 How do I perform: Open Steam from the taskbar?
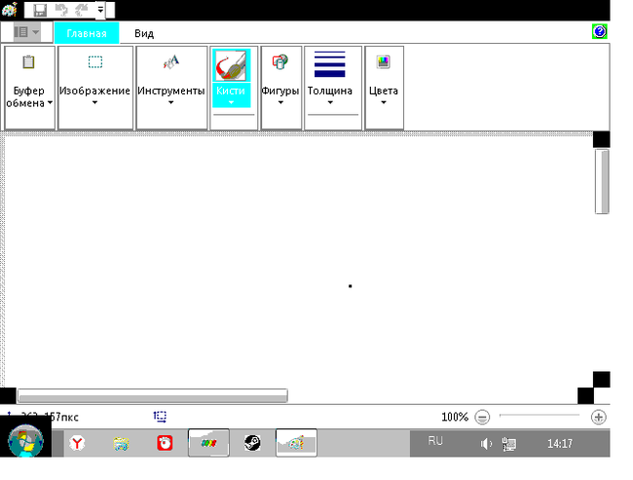click(x=252, y=443)
